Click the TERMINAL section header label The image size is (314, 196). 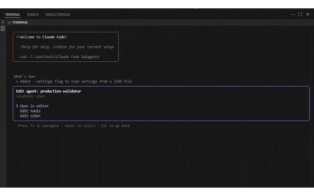(20, 23)
